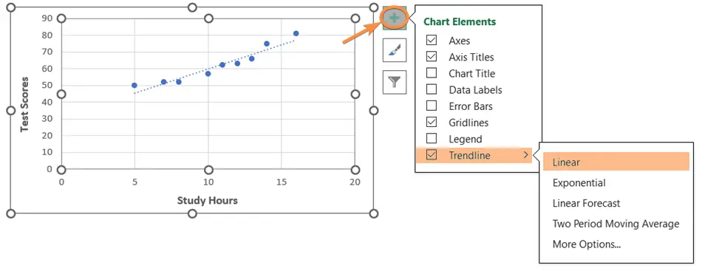Screen dimensions: 702x271
Task: Open the Chart Filters funnel button
Action: tap(395, 82)
